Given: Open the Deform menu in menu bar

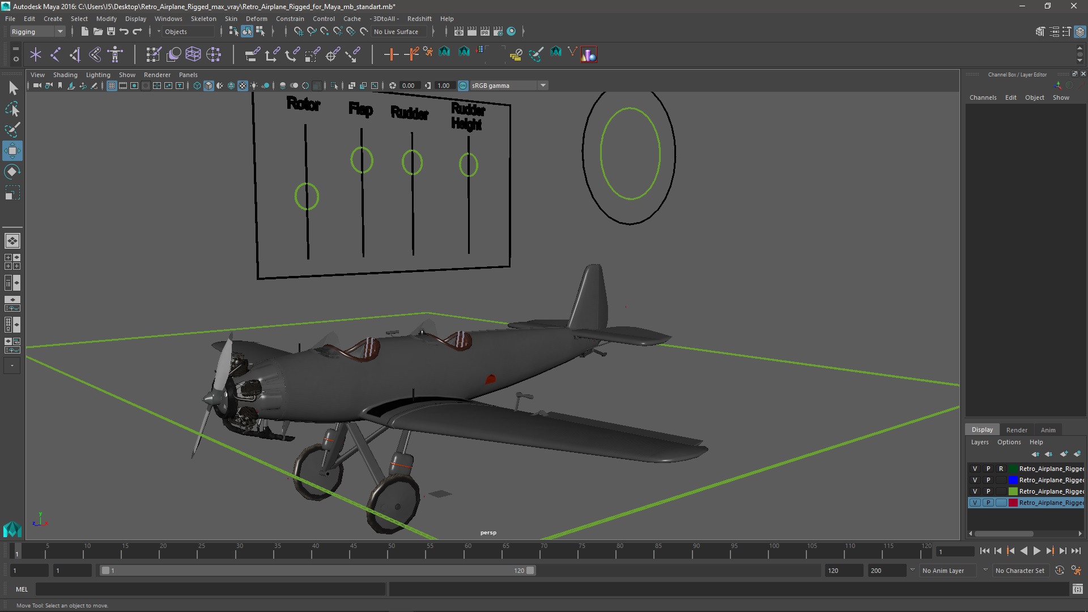Looking at the screenshot, I should coord(258,18).
